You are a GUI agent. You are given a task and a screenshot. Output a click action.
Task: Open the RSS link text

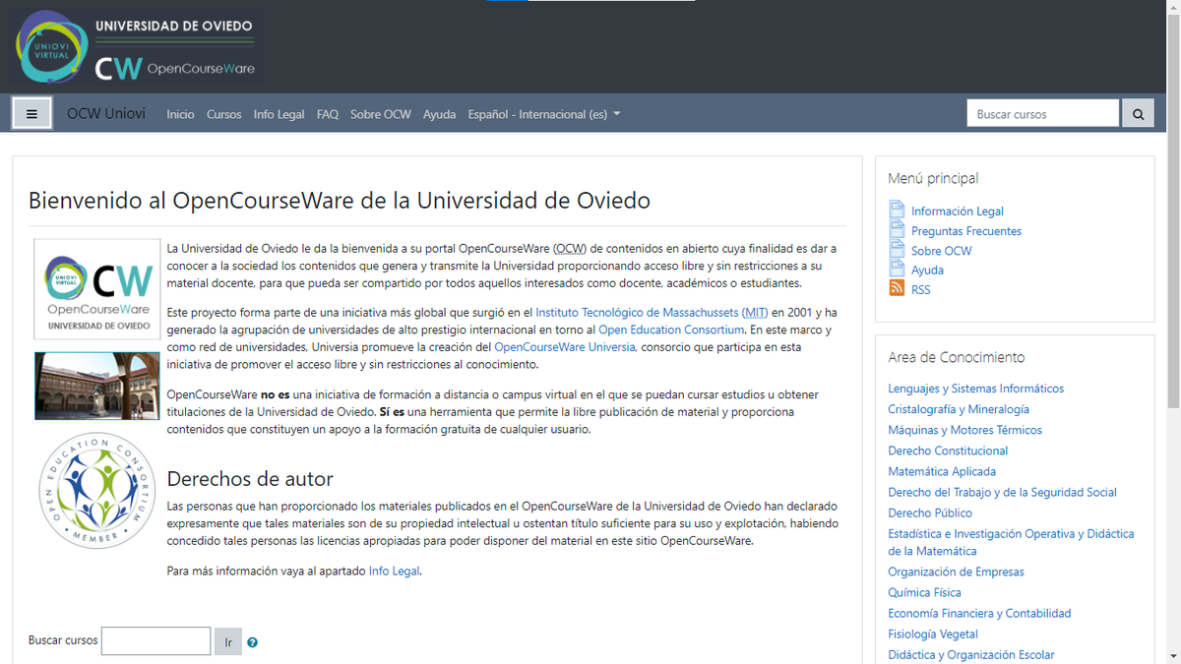[x=920, y=289]
